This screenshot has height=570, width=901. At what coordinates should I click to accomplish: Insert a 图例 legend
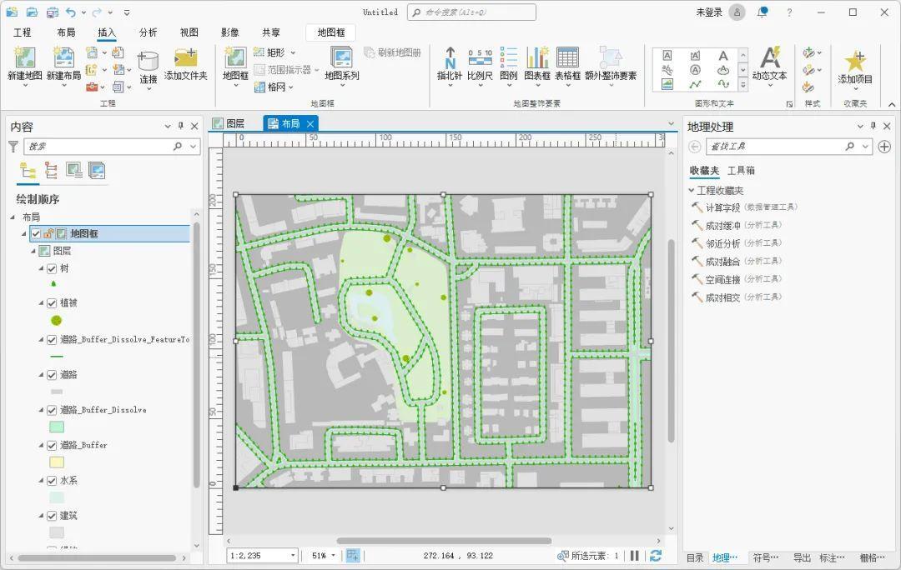point(509,58)
